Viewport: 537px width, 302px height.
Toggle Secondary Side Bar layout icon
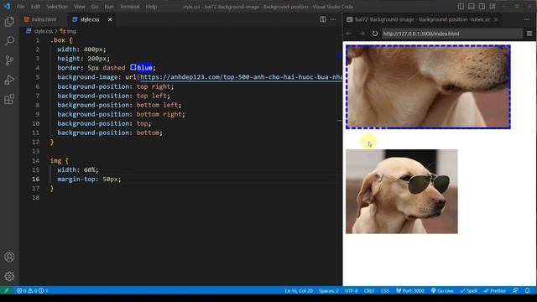tap(482, 7)
